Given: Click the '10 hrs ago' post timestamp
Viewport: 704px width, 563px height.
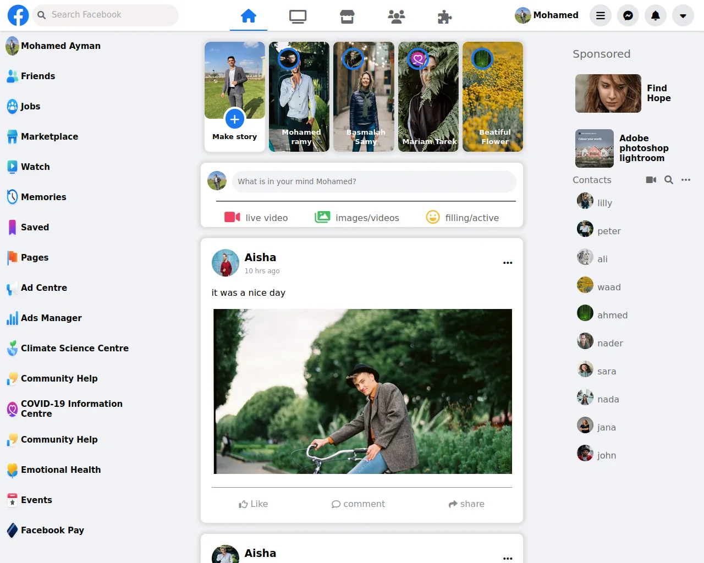Looking at the screenshot, I should pos(262,271).
